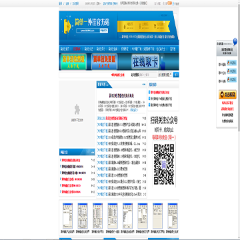Open the red headline link atop center news list
The width and height of the screenshot is (240, 240).
(x=116, y=118)
